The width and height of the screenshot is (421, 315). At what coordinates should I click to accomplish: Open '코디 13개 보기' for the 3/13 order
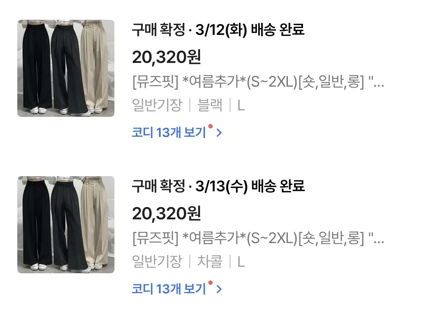point(169,289)
